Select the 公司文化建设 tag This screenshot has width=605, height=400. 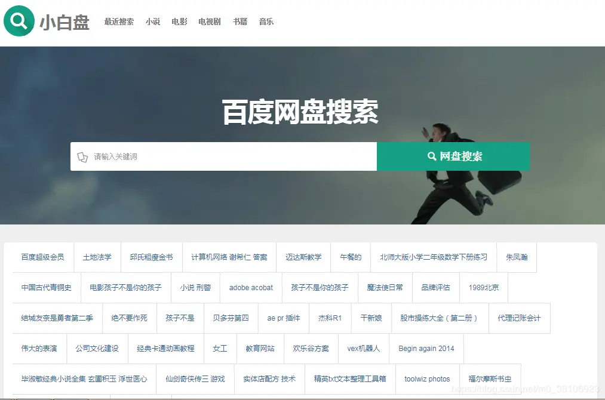(97, 349)
